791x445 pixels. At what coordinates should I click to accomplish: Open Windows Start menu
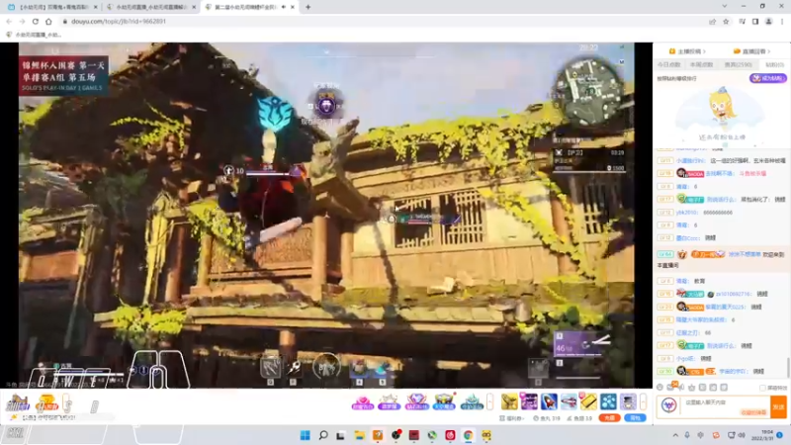pyautogui.click(x=306, y=435)
